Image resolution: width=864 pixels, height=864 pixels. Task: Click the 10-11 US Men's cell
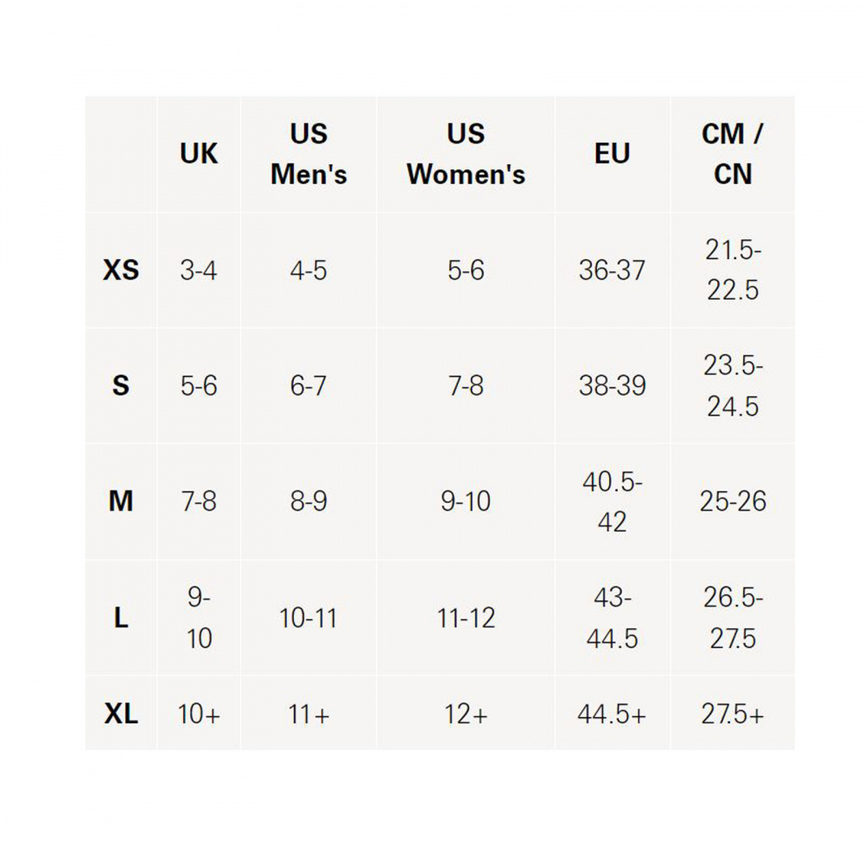pos(308,618)
